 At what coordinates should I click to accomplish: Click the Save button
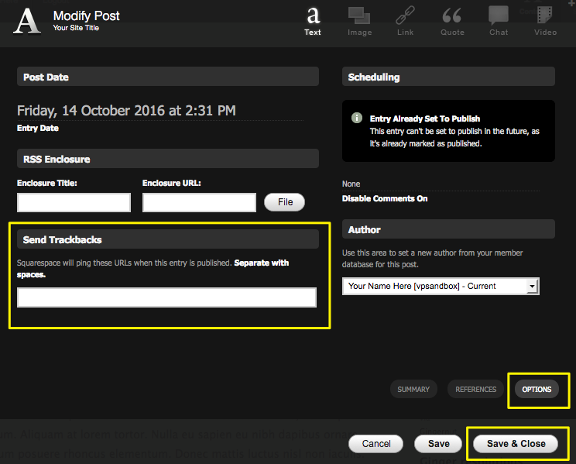click(439, 444)
